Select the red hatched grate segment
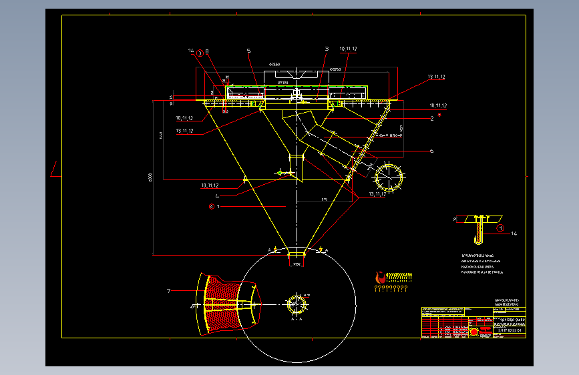Image resolution: width=579 pixels, height=375 pixels. pos(222,304)
